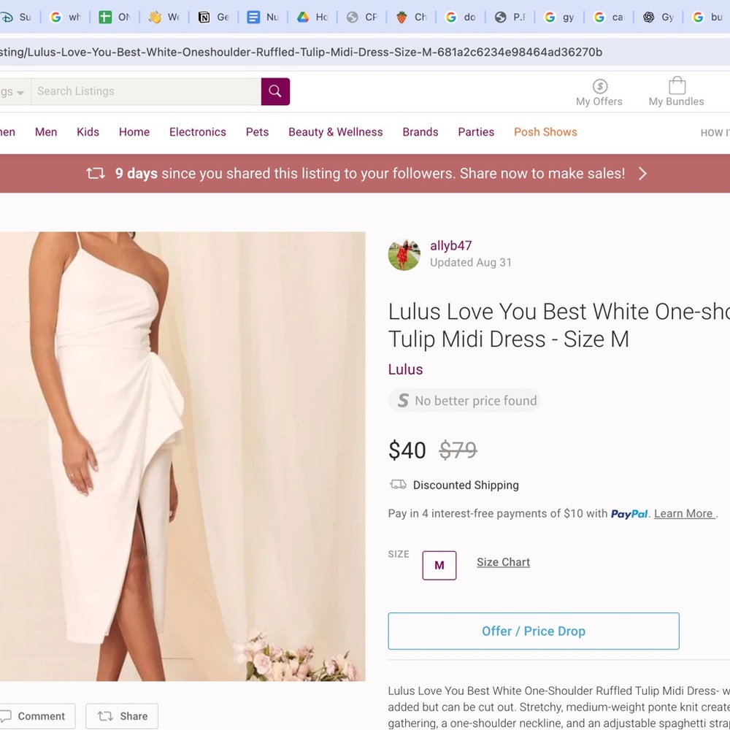Click the Offer / Price Drop button
The width and height of the screenshot is (730, 730).
tap(534, 631)
